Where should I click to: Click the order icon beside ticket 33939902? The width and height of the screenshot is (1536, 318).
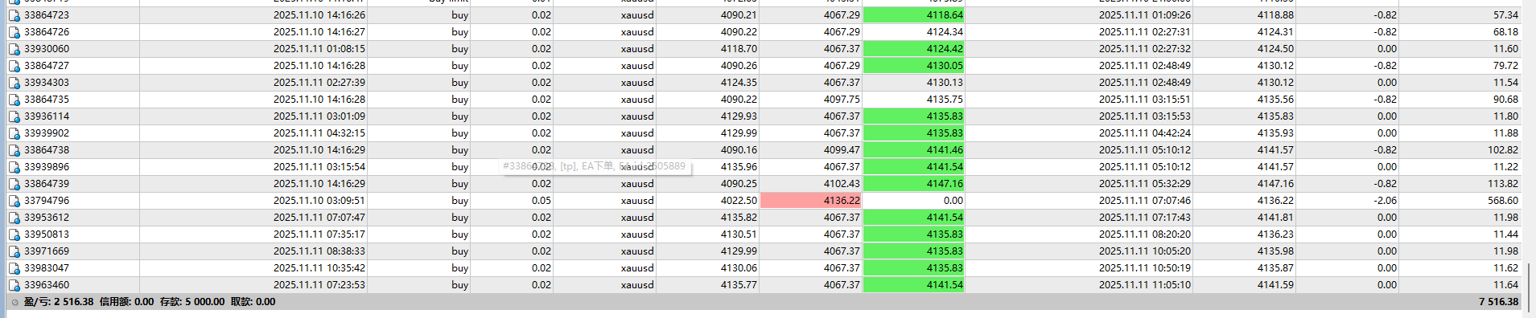pos(14,133)
